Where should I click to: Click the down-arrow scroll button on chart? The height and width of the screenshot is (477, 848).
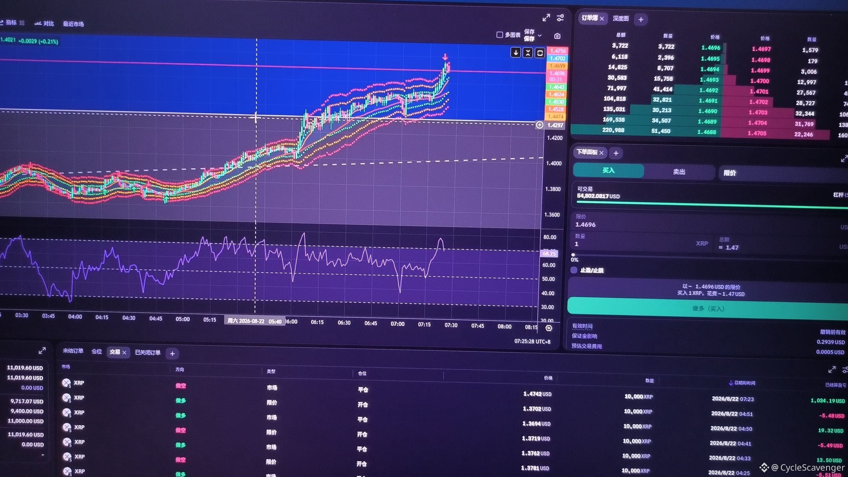tap(515, 53)
